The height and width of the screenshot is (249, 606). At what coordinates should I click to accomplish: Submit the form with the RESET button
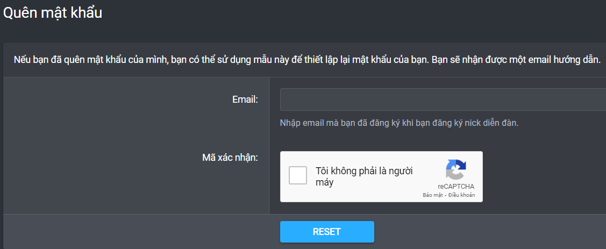pyautogui.click(x=327, y=232)
